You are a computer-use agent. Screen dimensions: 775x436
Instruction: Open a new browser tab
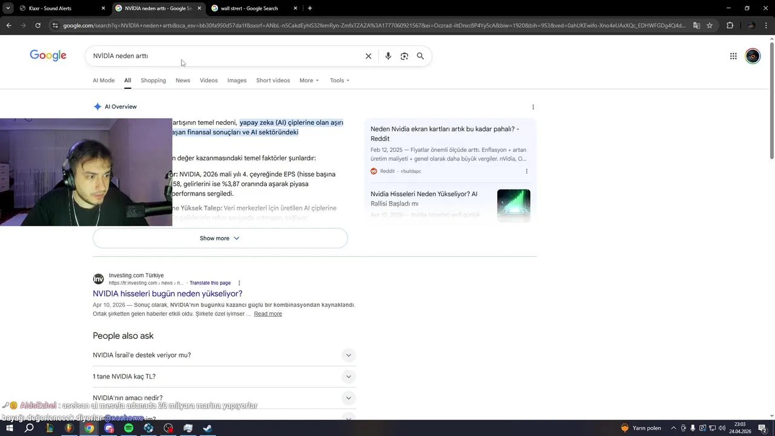pyautogui.click(x=310, y=8)
